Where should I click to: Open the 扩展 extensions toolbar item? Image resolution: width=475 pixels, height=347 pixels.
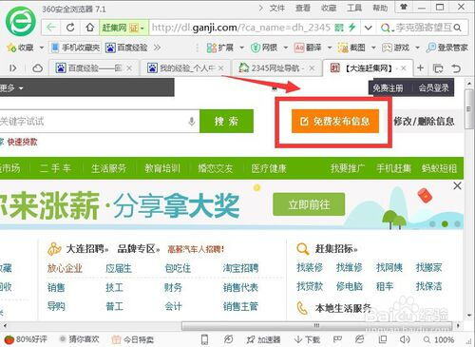pyautogui.click(x=220, y=48)
